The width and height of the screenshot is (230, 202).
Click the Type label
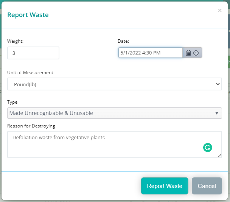pos(12,102)
